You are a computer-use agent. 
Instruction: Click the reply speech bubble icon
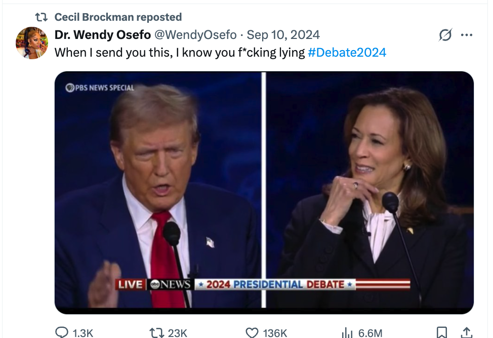click(62, 332)
